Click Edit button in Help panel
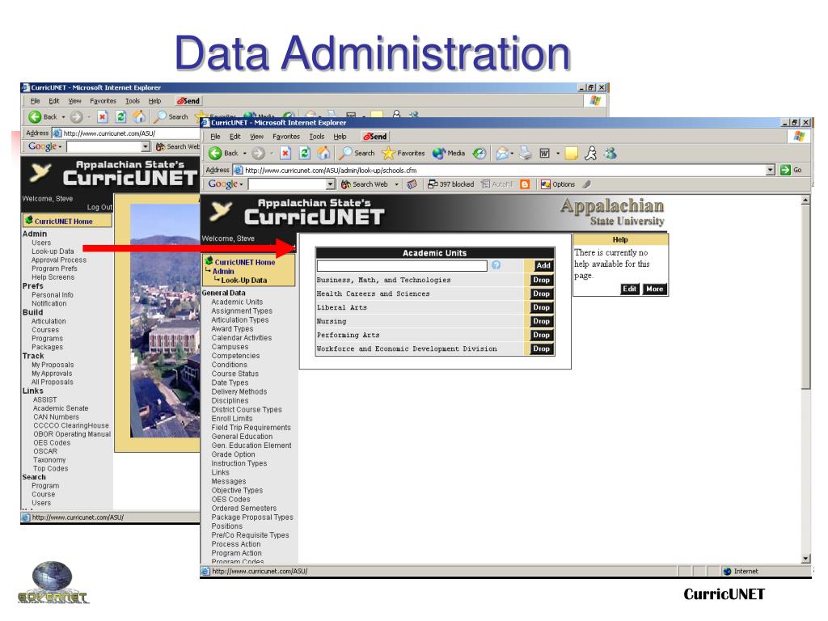The height and width of the screenshot is (621, 828). click(629, 289)
